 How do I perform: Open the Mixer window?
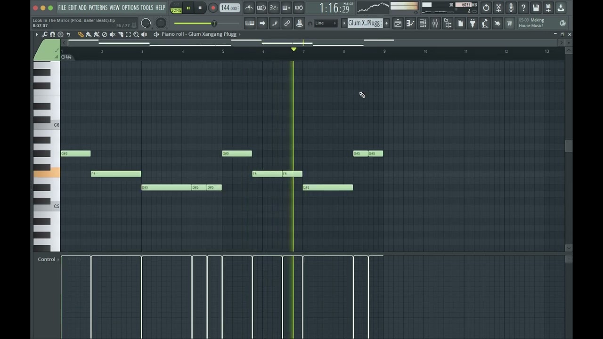[x=435, y=23]
